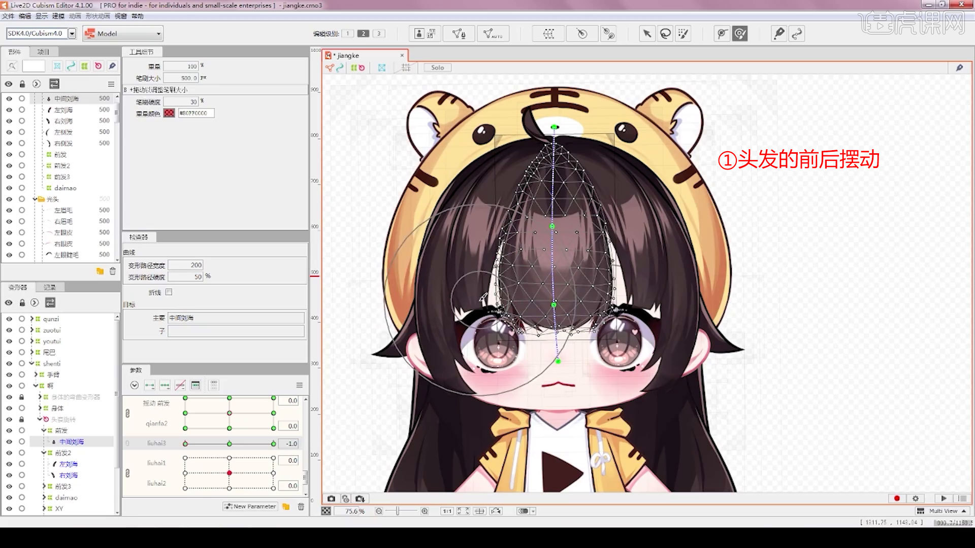Image resolution: width=975 pixels, height=548 pixels.
Task: Open the 文件 menu
Action: 8,16
